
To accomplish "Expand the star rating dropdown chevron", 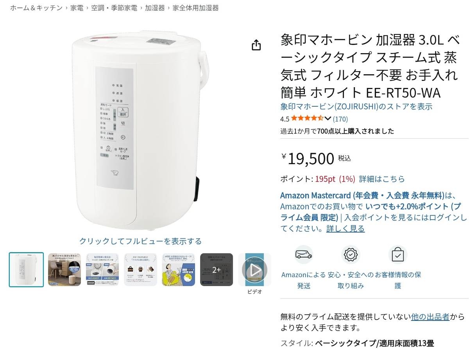I will coord(328,118).
